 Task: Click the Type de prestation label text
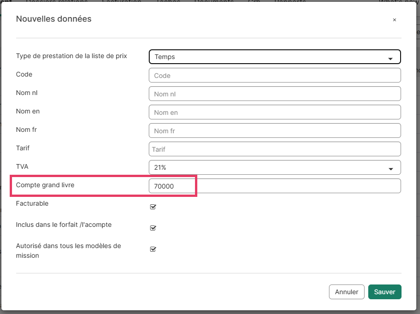[71, 56]
